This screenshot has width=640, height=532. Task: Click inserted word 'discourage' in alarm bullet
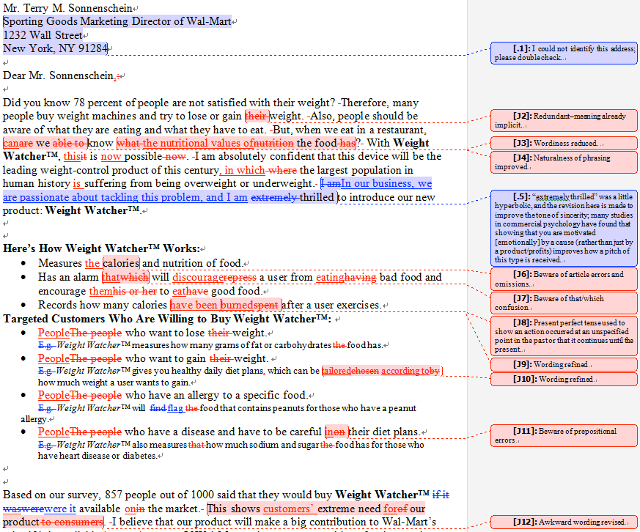pyautogui.click(x=198, y=278)
